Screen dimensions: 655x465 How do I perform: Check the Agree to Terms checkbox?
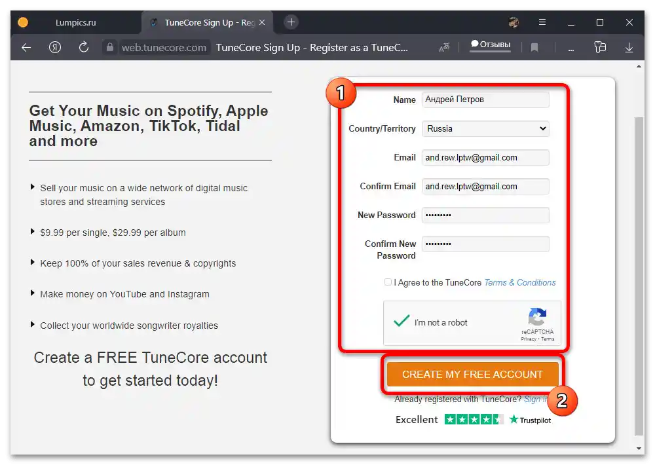pos(388,282)
